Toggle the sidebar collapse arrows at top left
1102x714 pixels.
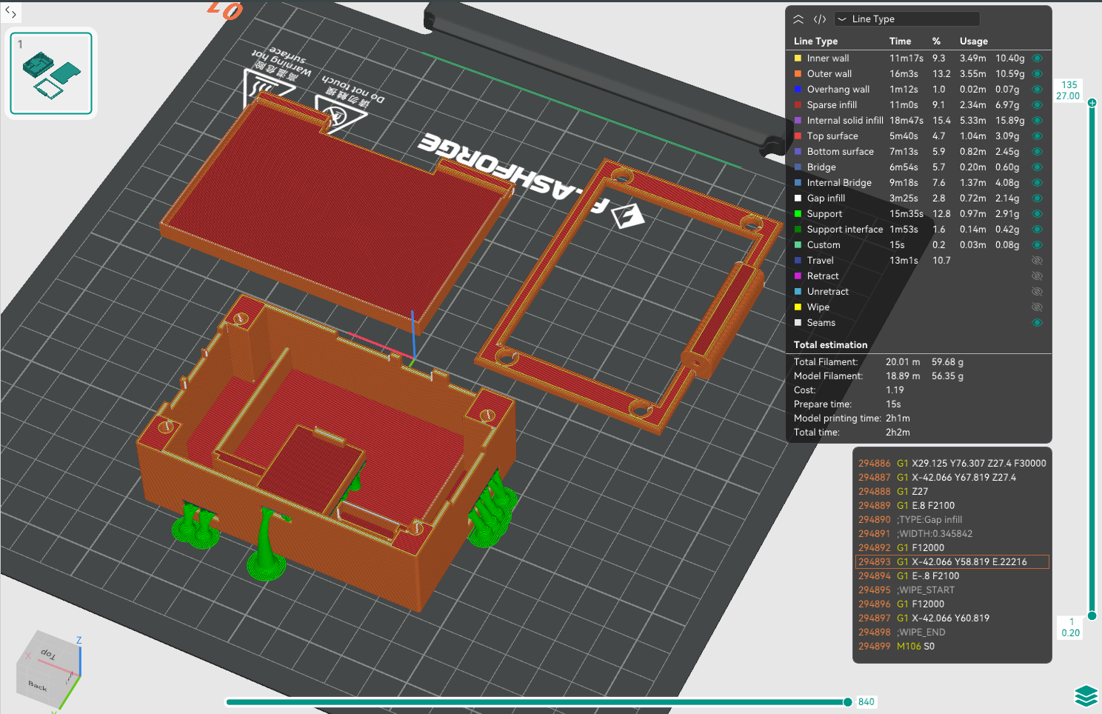(x=10, y=12)
